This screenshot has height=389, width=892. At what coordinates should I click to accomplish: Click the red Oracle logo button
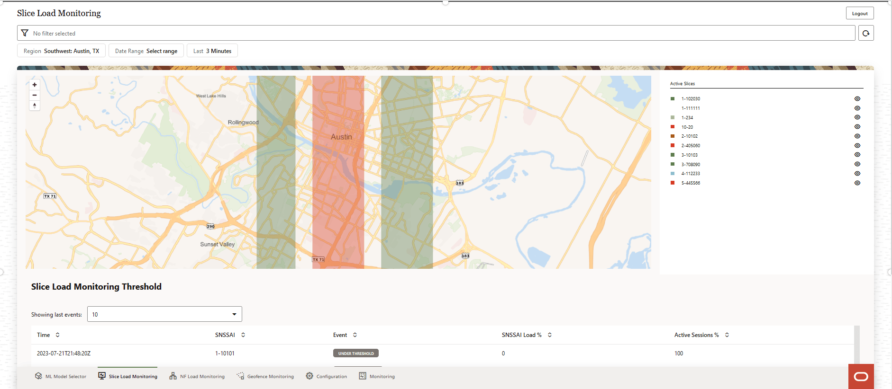click(861, 377)
